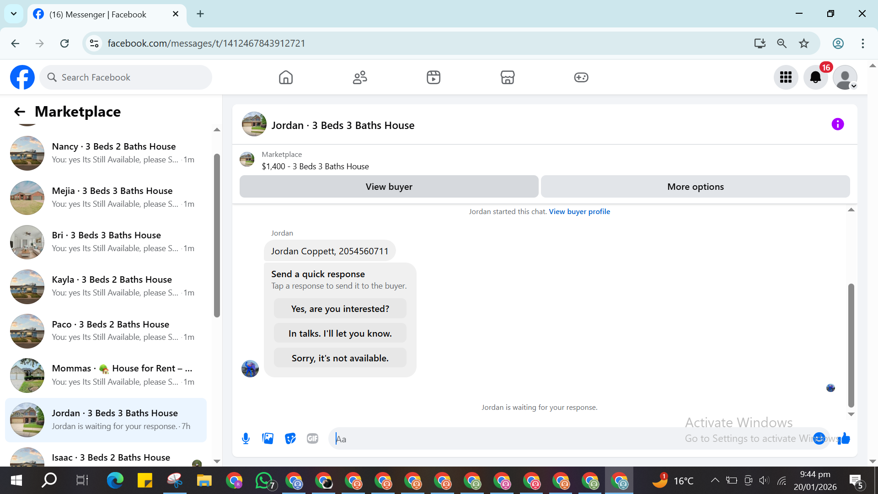Reload the page
The image size is (878, 494).
(x=64, y=43)
